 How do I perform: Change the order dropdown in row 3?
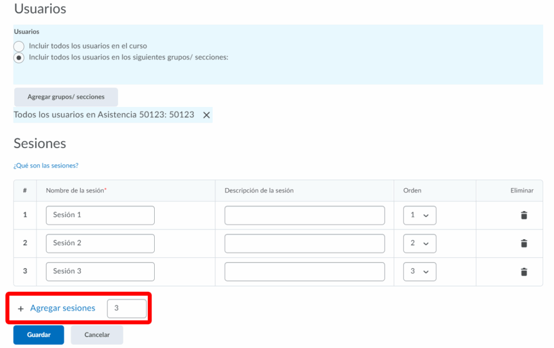tap(419, 271)
